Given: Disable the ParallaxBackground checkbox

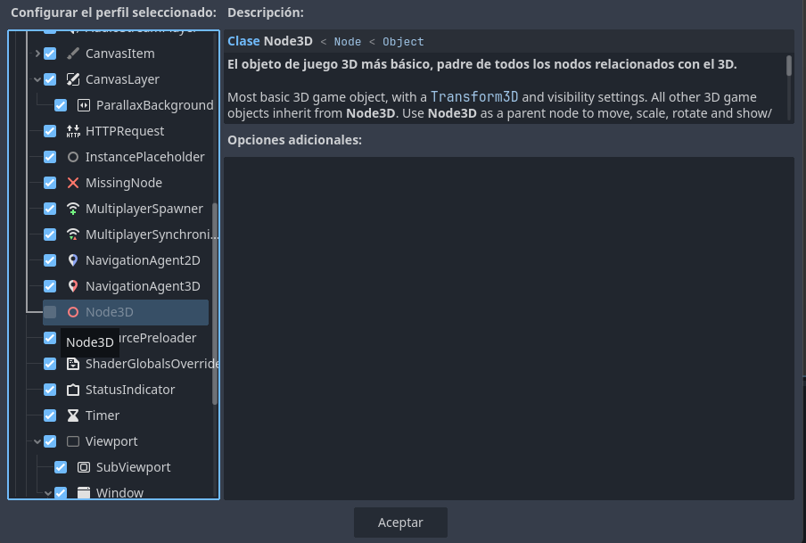Looking at the screenshot, I should (x=61, y=105).
